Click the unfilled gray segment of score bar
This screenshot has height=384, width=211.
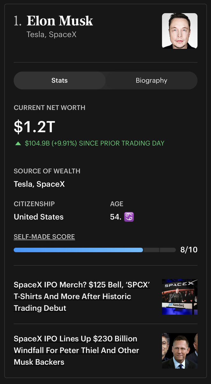pos(159,250)
